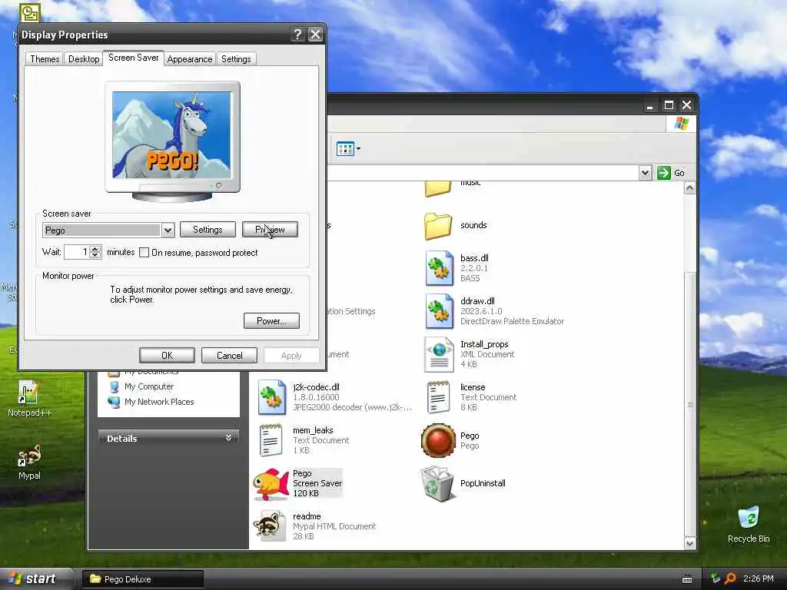Select the Screen Saver tab

[134, 58]
